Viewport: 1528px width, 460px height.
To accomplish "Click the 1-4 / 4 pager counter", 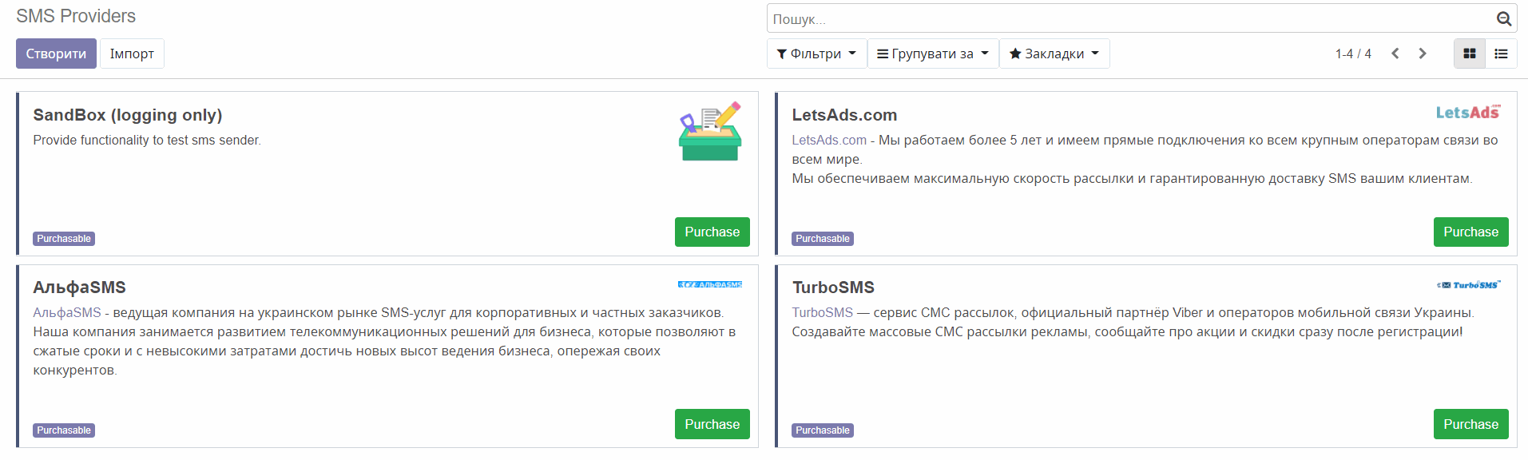I will 1353,54.
